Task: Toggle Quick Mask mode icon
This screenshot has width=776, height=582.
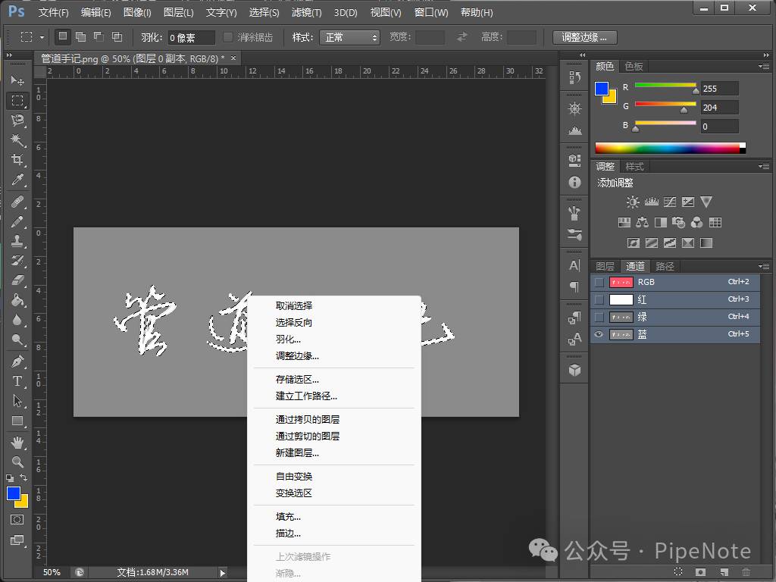Action: [17, 519]
